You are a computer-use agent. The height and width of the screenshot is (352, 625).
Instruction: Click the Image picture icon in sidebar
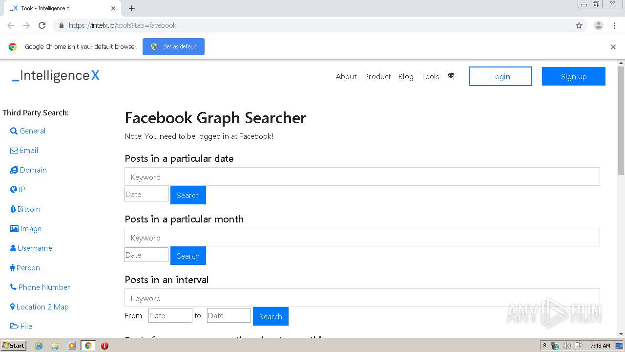click(14, 229)
